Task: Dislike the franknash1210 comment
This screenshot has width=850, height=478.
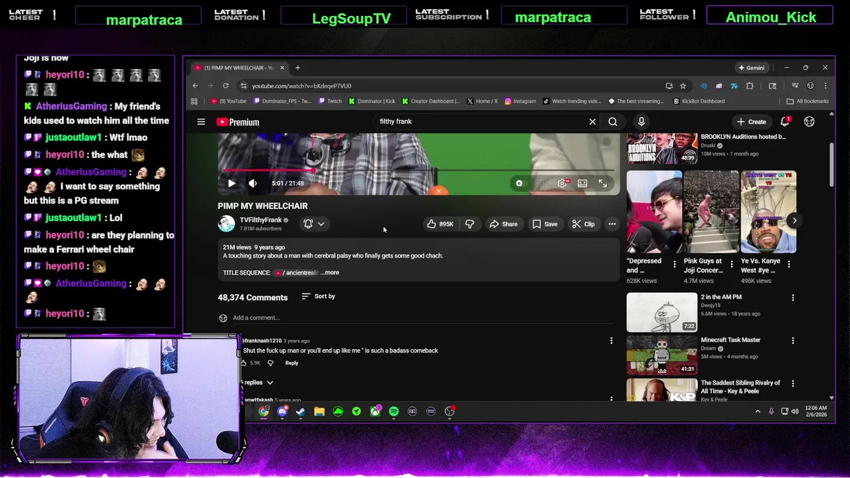Action: pos(270,363)
